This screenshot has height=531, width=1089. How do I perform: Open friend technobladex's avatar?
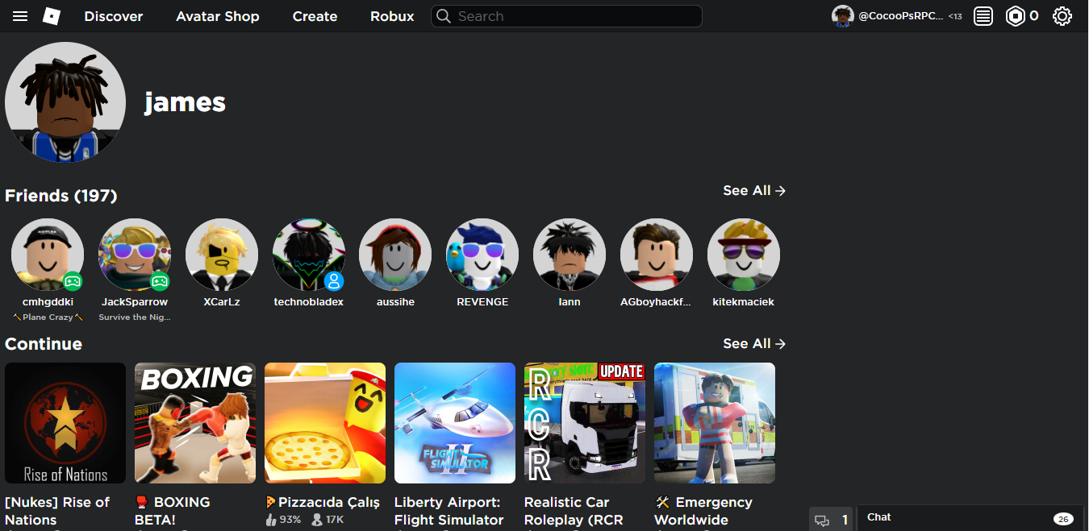pos(309,255)
